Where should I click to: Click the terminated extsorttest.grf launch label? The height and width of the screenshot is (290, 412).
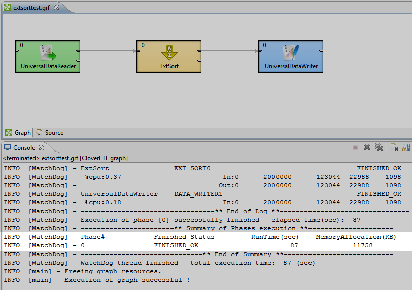coord(65,158)
